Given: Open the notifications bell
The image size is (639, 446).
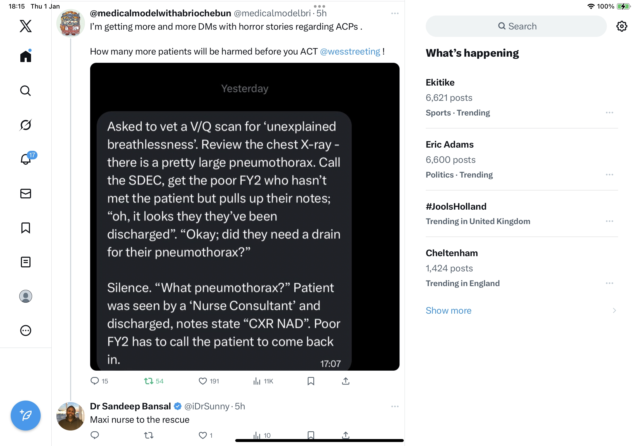Looking at the screenshot, I should pyautogui.click(x=26, y=159).
